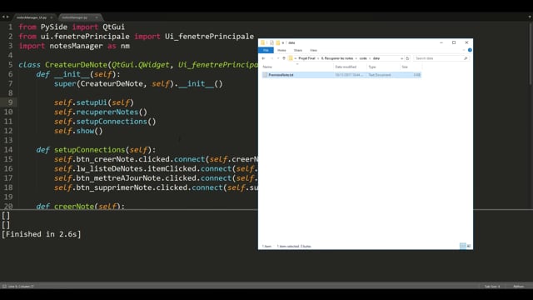Switch to the first Sublime Text tab
Viewport: 533px width, 300px height.
33,17
